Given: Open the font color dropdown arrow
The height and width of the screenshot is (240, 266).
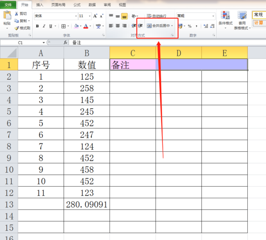Looking at the screenshot, I should pyautogui.click(x=90, y=26).
